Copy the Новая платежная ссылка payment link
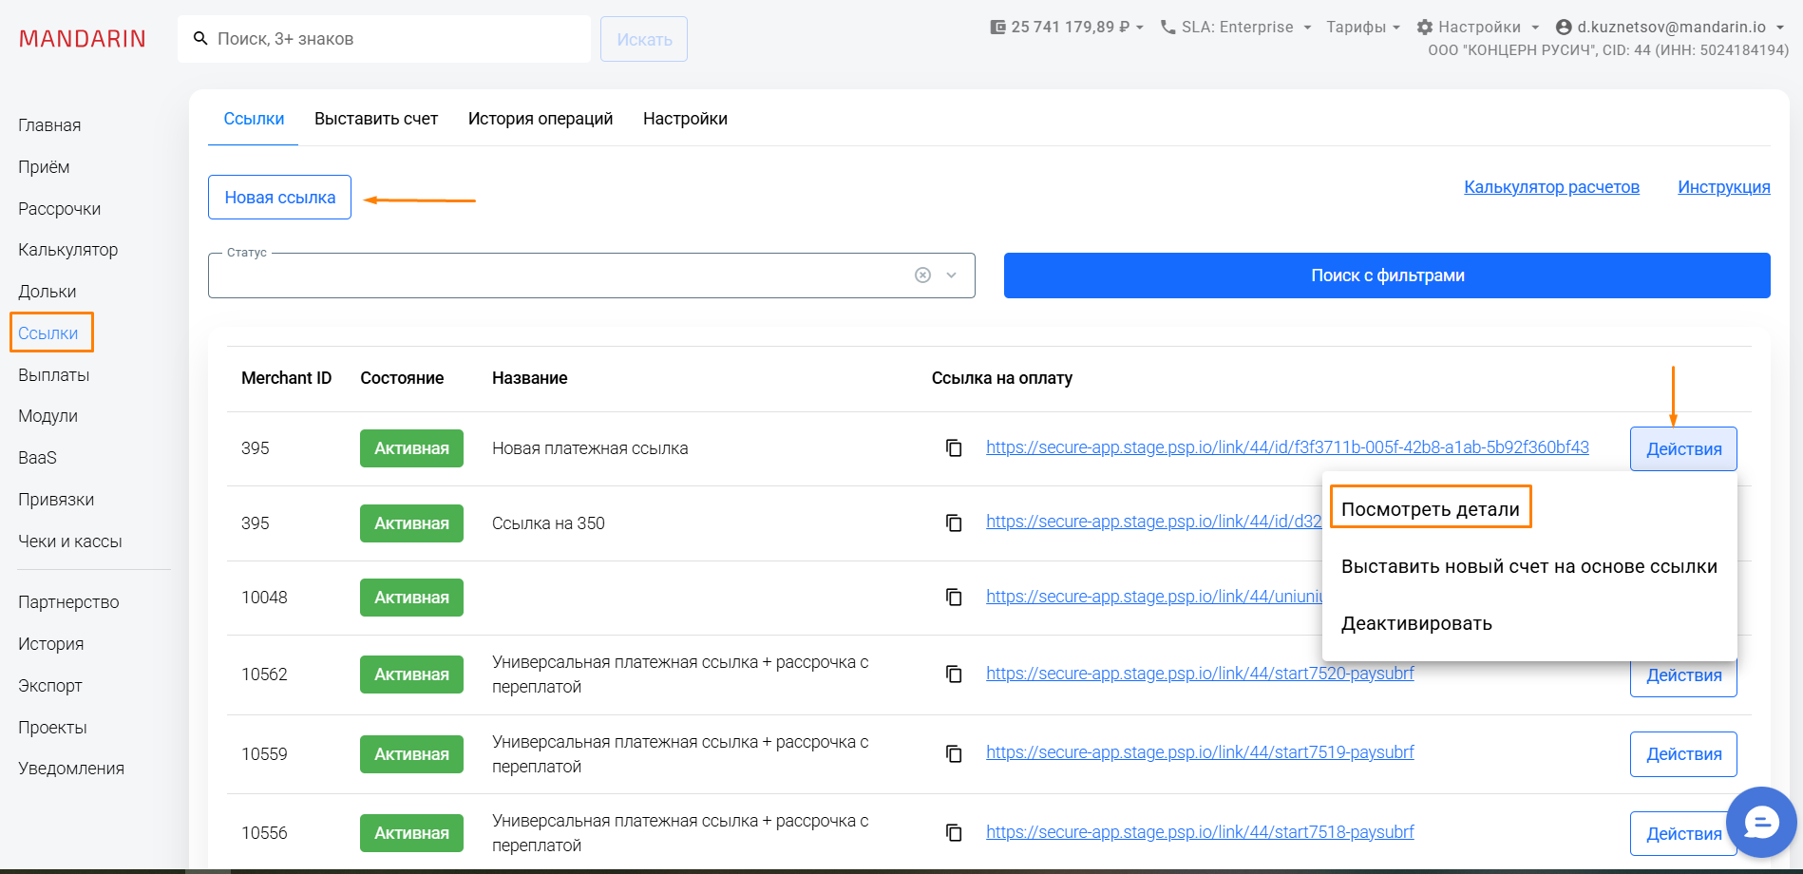Viewport: 1803px width, 874px height. click(x=954, y=447)
